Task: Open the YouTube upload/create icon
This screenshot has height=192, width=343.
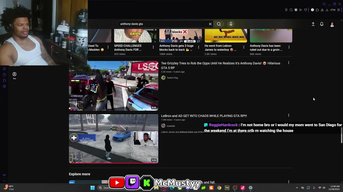Action: [313, 24]
